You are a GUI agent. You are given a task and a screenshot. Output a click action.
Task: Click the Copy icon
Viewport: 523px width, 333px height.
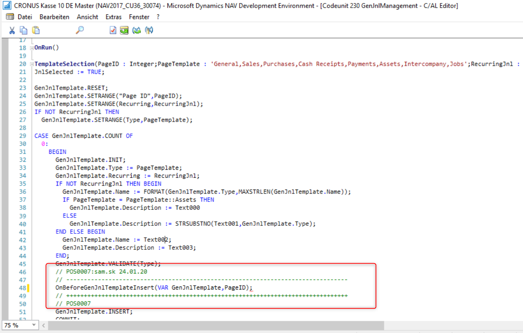coord(23,30)
